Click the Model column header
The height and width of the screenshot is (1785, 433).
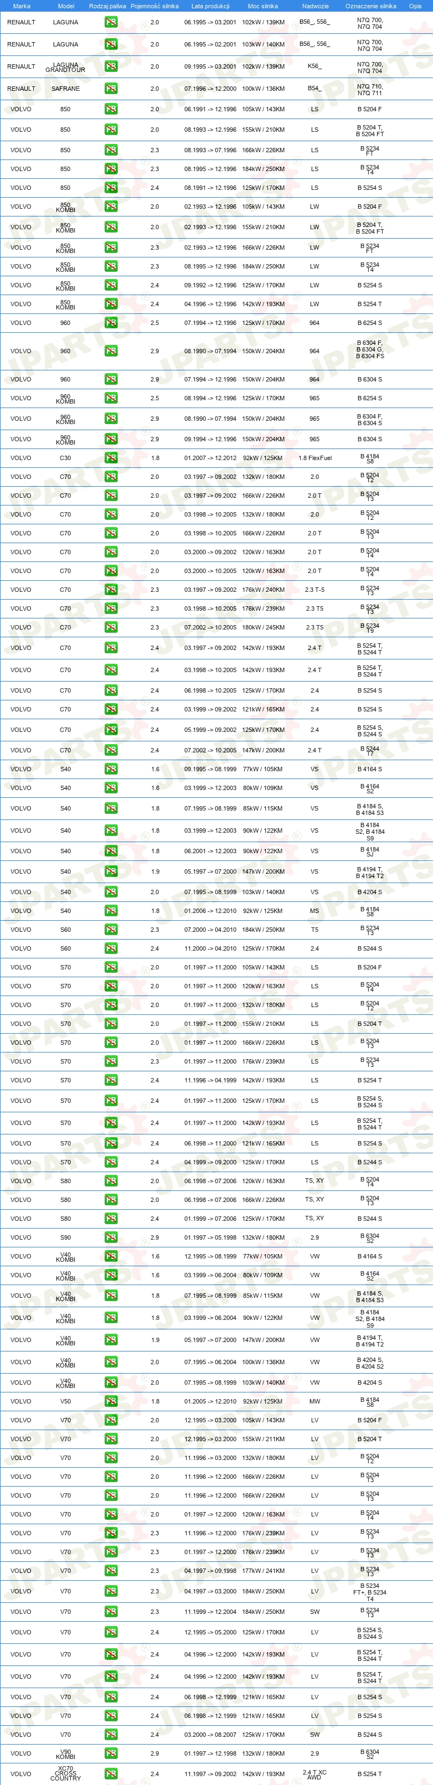coord(66,6)
